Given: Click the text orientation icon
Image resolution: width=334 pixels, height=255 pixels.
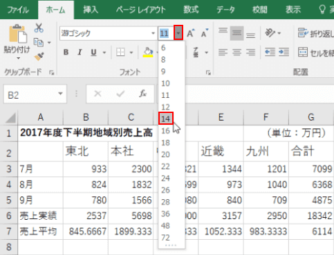Looking at the screenshot, I should tap(270, 33).
